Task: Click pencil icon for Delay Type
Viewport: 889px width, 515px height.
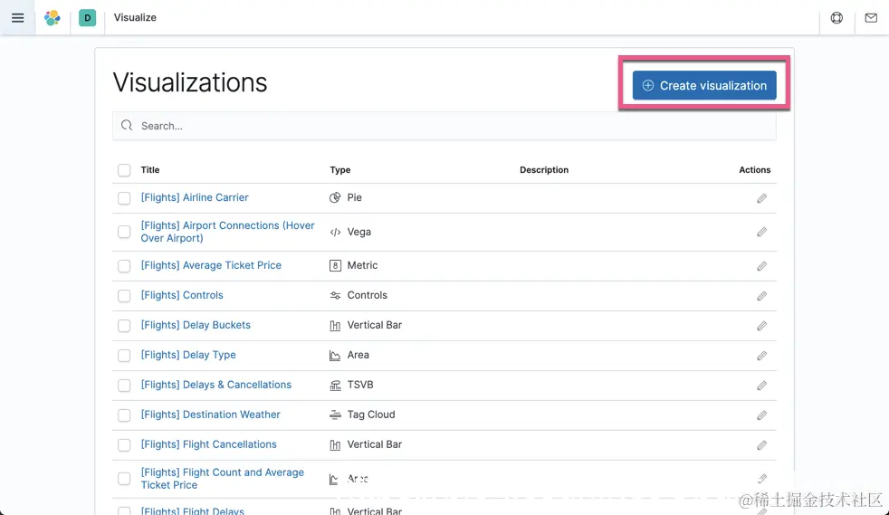Action: pos(761,356)
